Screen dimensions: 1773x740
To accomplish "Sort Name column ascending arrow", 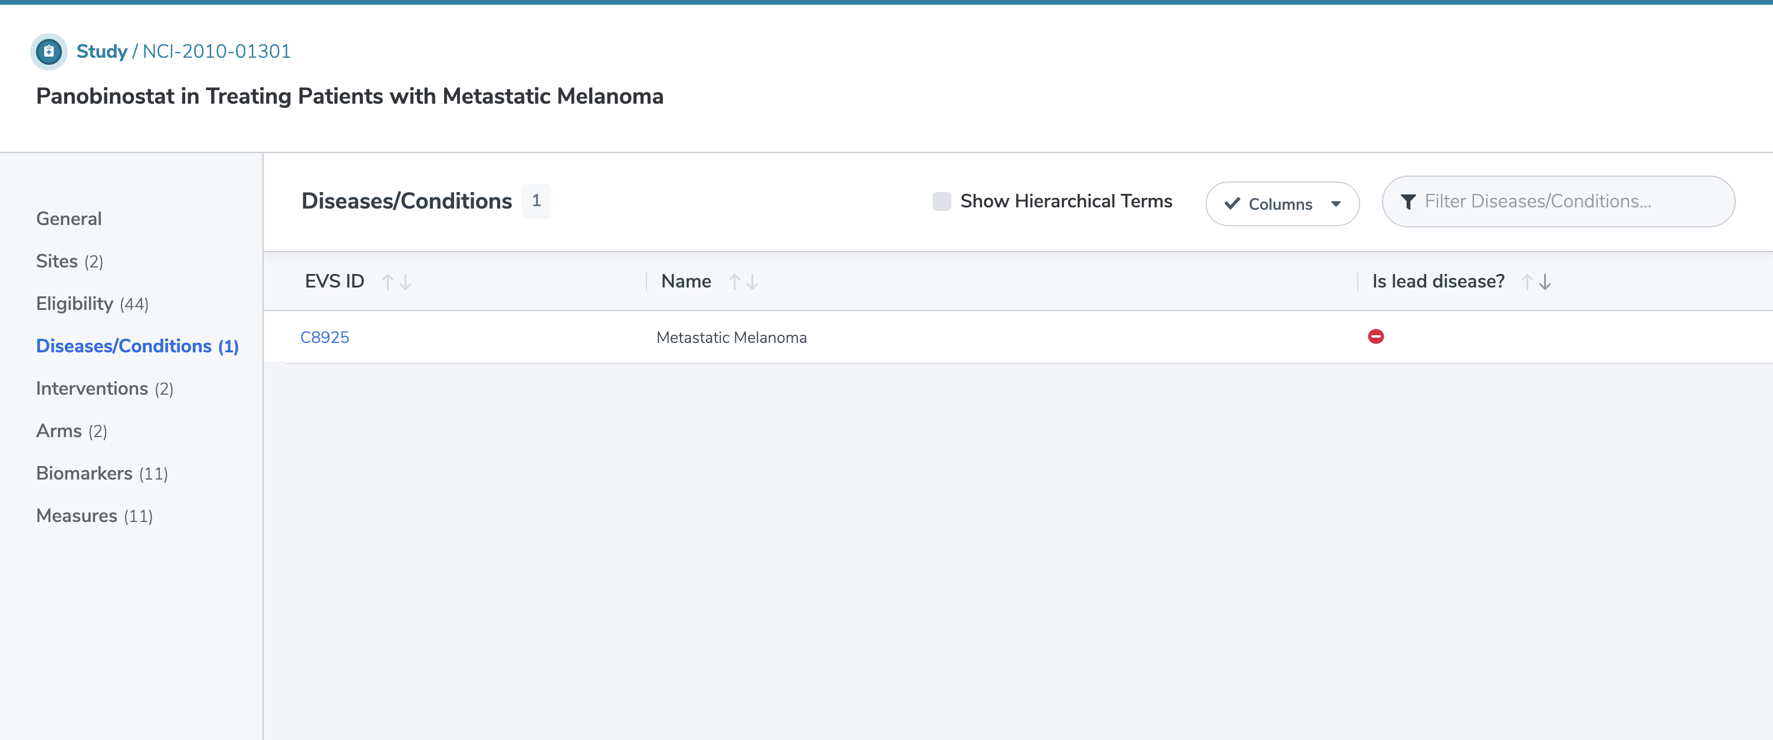I will pyautogui.click(x=734, y=281).
